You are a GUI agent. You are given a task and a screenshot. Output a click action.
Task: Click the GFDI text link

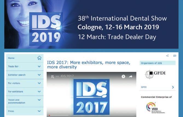(144, 87)
